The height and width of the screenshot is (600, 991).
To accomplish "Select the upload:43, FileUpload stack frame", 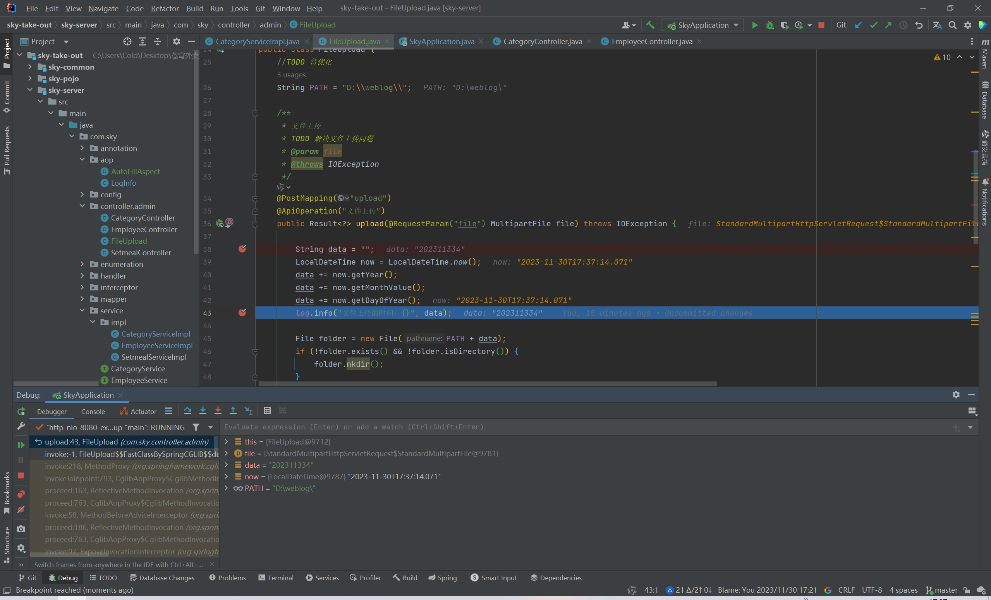I will (124, 441).
